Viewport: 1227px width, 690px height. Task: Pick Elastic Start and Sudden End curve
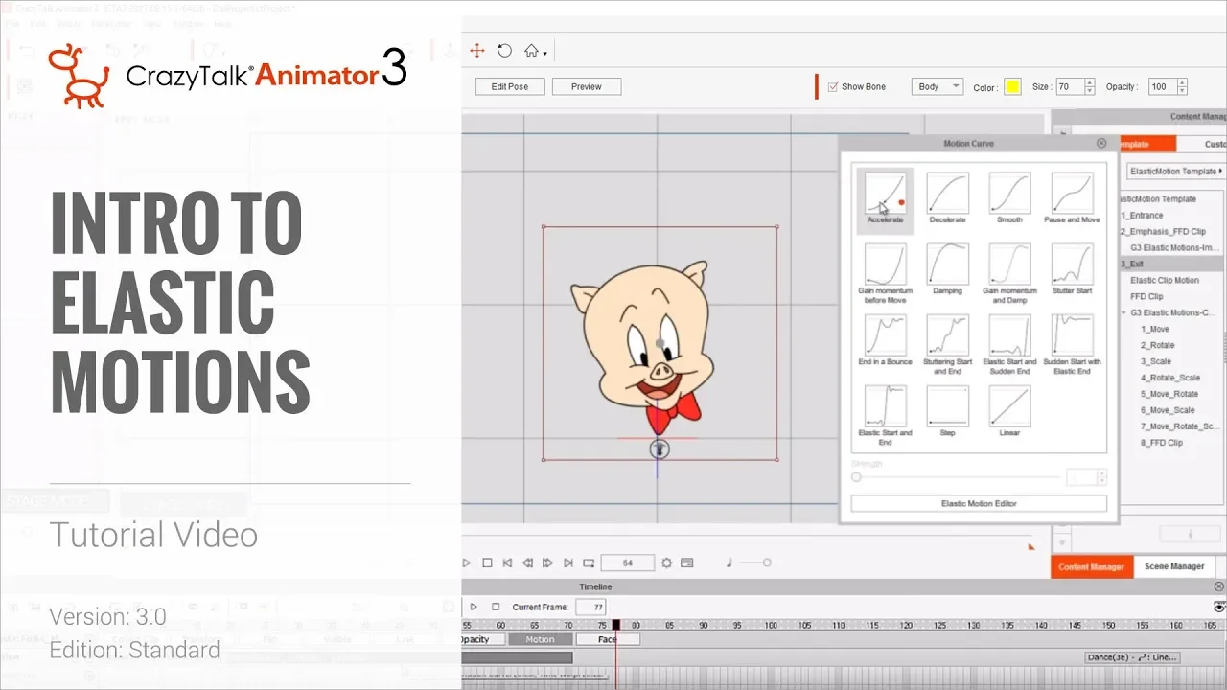[1009, 344]
